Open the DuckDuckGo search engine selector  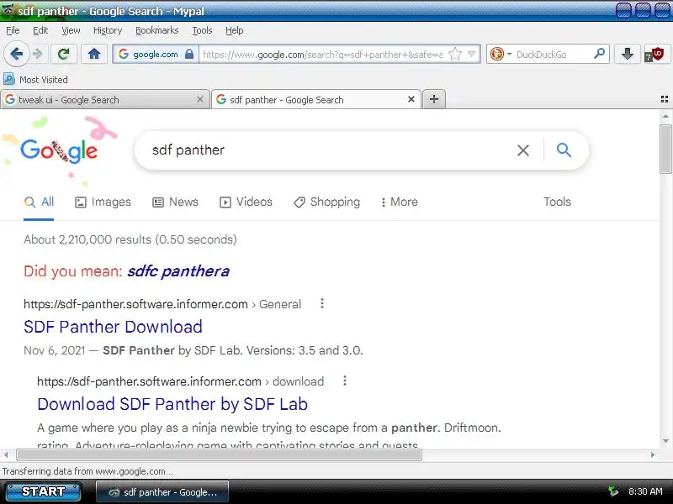coord(501,54)
